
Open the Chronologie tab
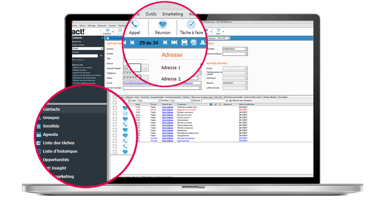(x=282, y=97)
